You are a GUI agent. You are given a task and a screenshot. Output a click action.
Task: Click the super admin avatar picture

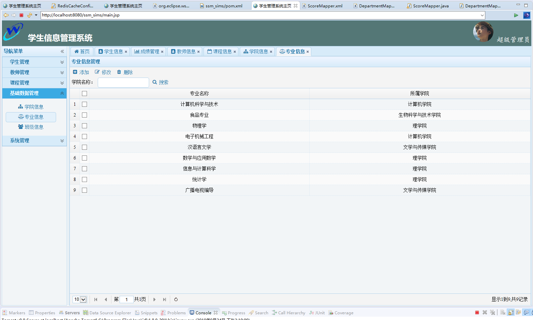click(483, 32)
